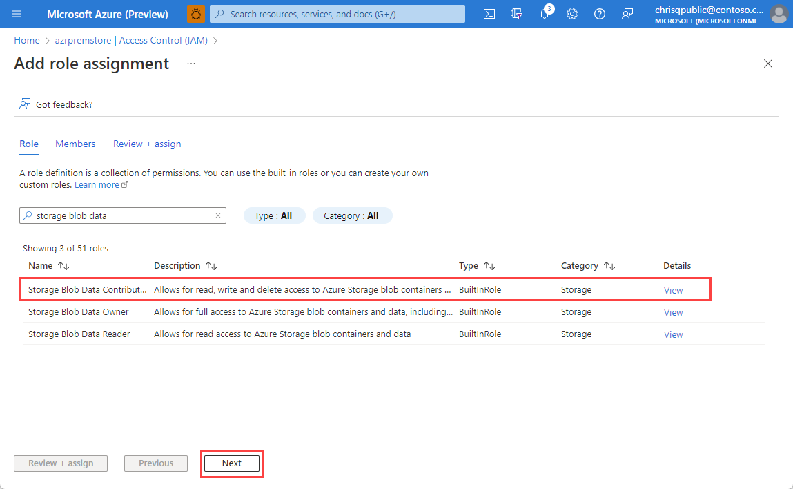Click the orange bug preview icon
Image resolution: width=793 pixels, height=489 pixels.
pos(196,14)
